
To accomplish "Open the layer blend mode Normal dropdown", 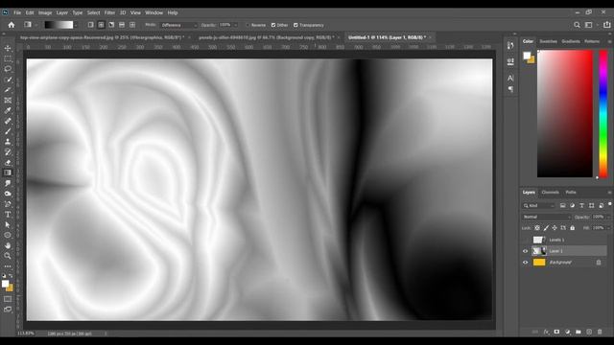I will point(546,217).
